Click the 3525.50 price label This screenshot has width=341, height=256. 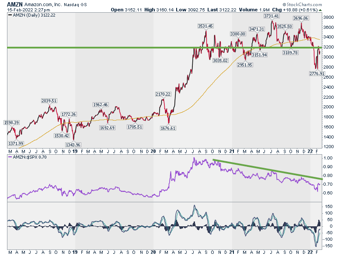click(285, 26)
